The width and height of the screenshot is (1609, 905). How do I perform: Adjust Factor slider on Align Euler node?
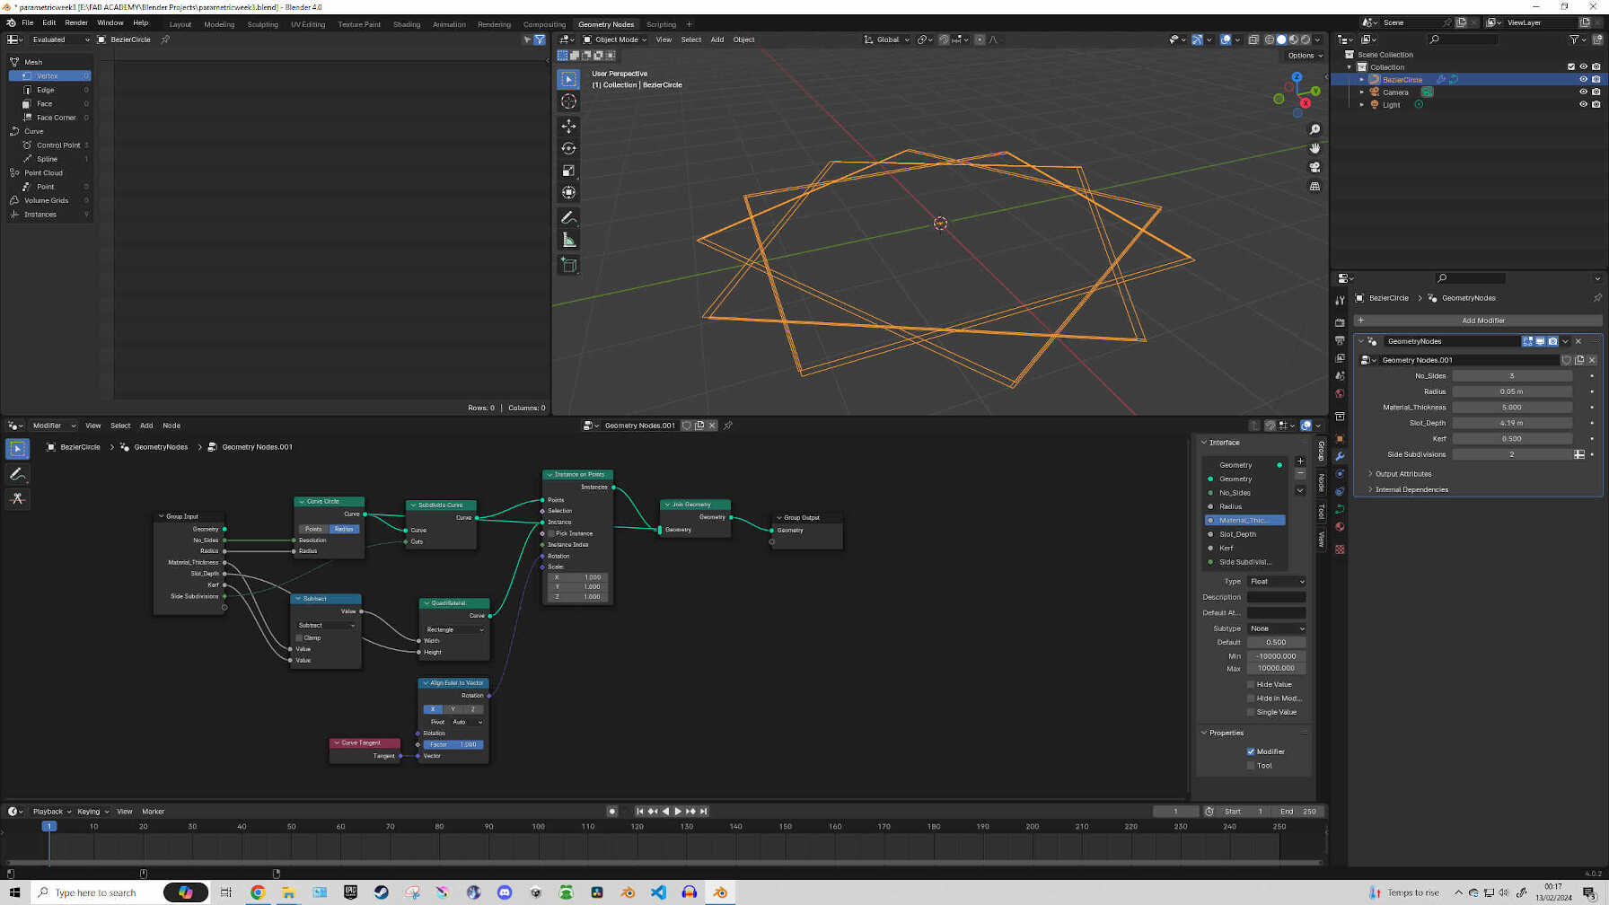coord(453,745)
